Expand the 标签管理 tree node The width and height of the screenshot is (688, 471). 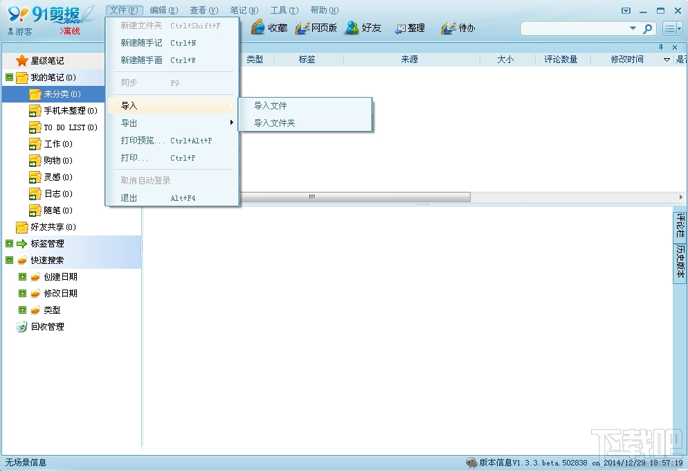[9, 244]
